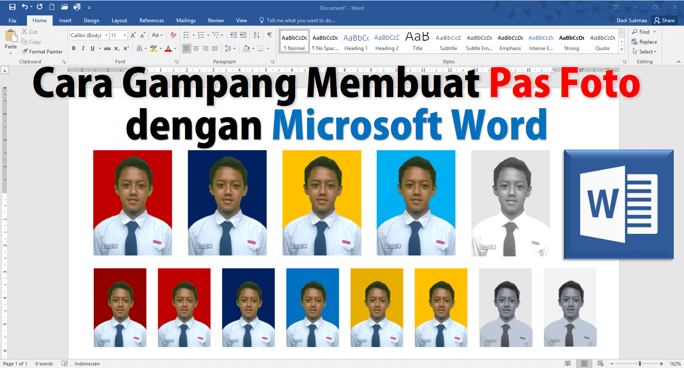Click the Sort icon

coord(256,35)
